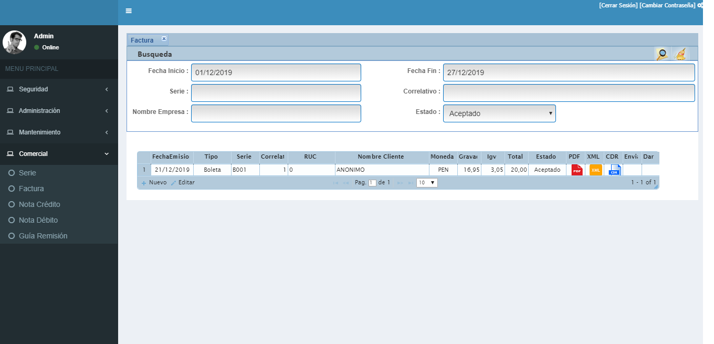Click the 3,05 Igv cell

(x=492, y=170)
